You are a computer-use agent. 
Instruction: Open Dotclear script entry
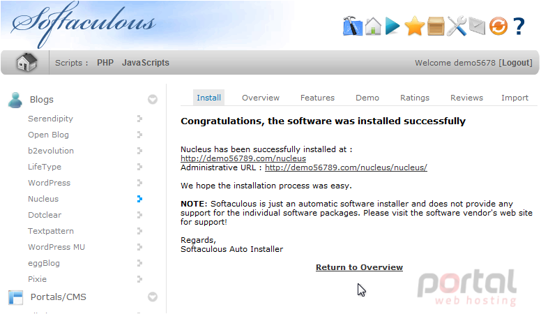(45, 215)
